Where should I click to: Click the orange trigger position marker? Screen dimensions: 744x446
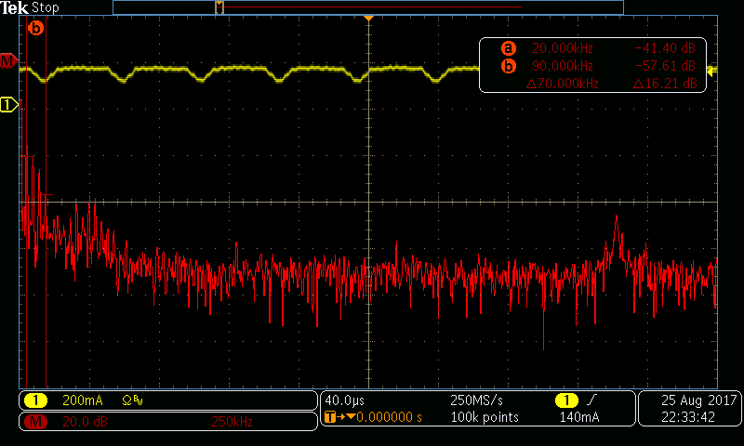pos(369,20)
